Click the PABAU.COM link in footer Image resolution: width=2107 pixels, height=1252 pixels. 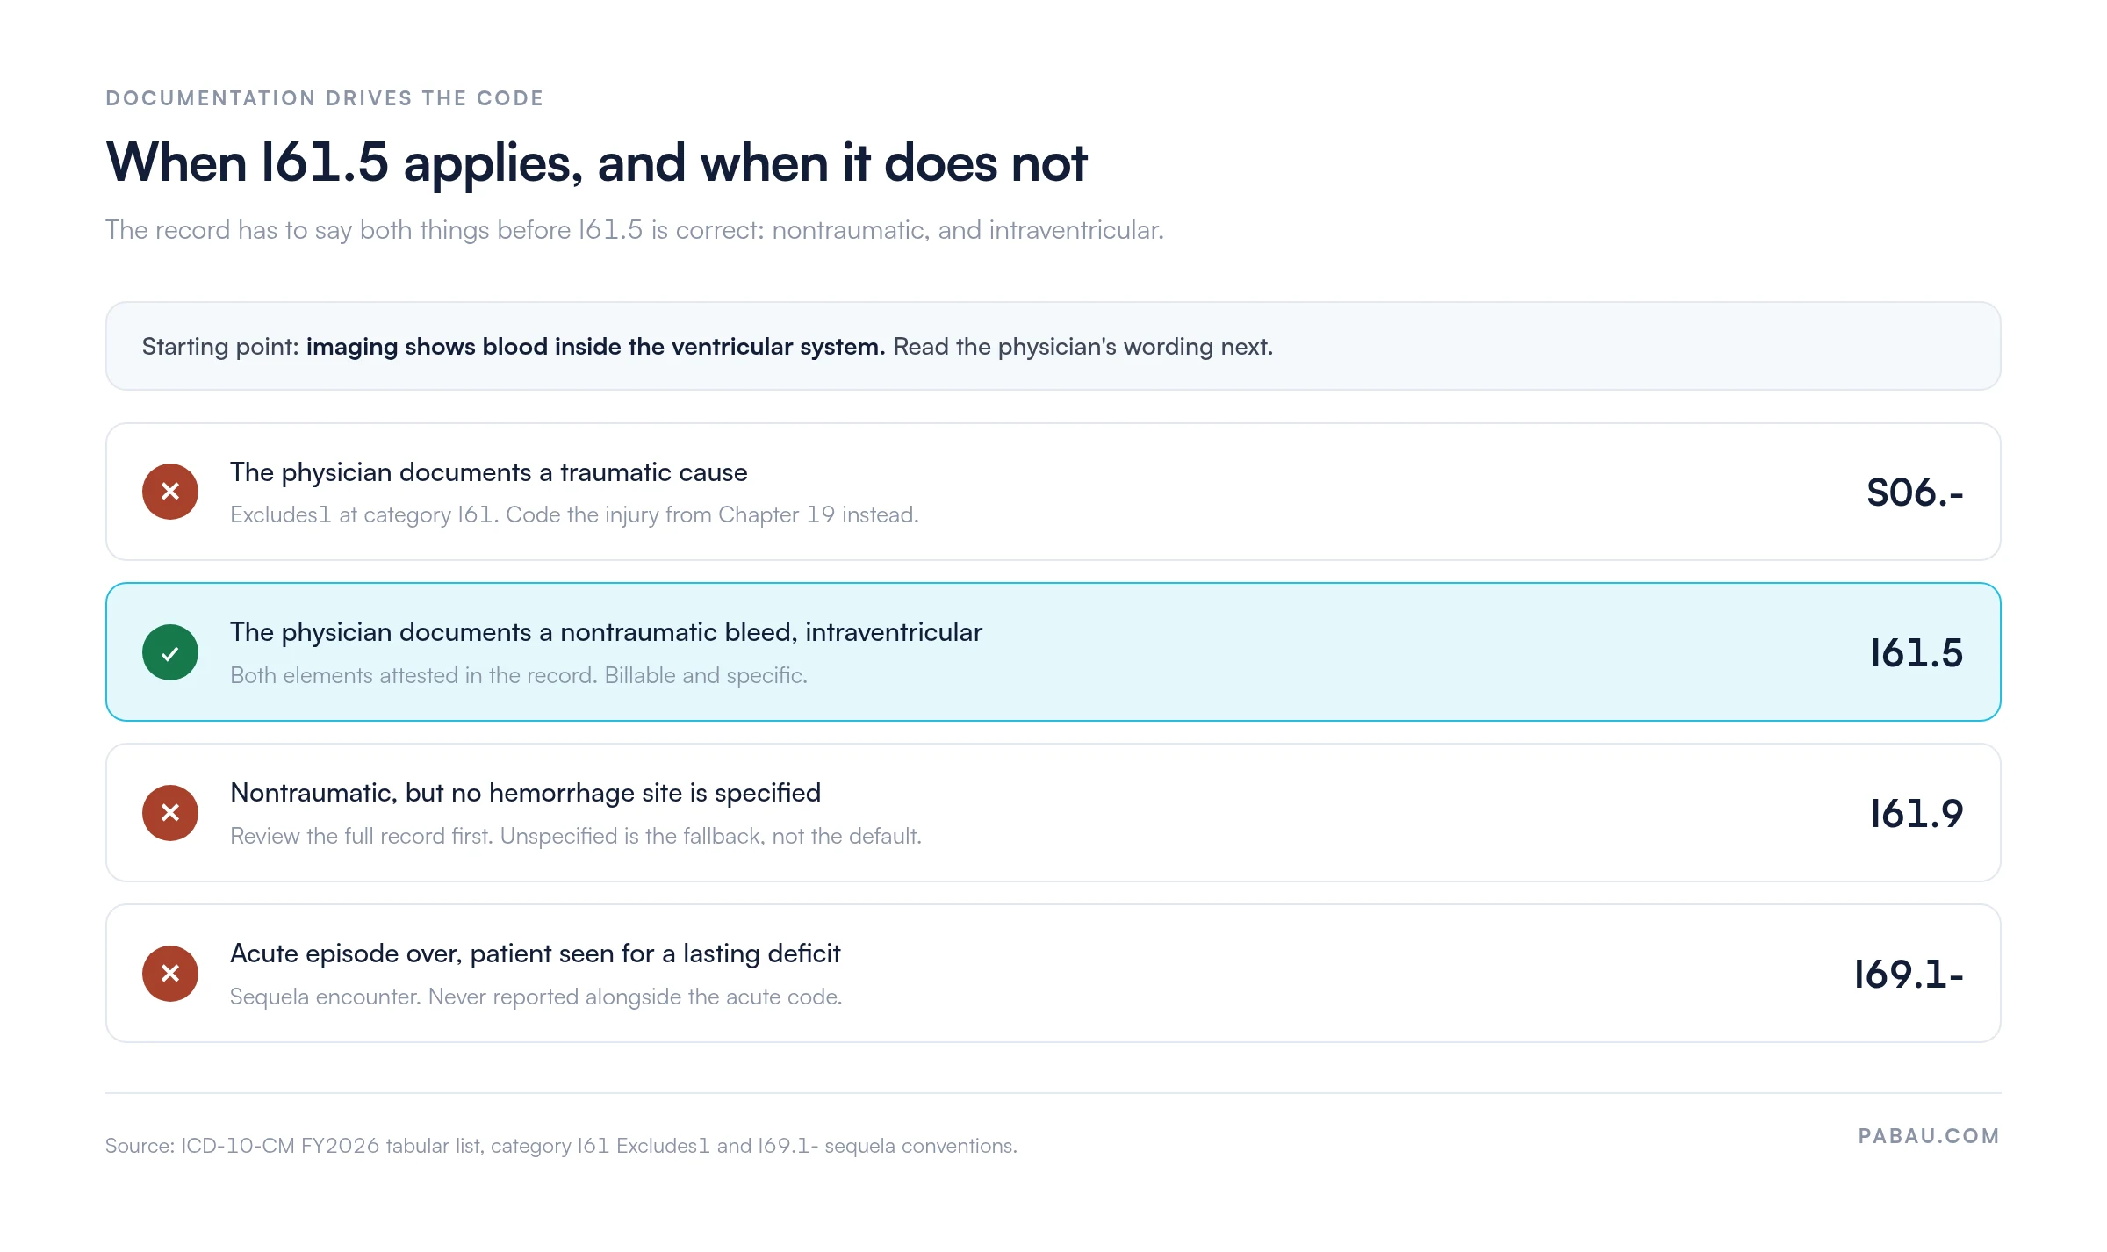(x=1929, y=1136)
